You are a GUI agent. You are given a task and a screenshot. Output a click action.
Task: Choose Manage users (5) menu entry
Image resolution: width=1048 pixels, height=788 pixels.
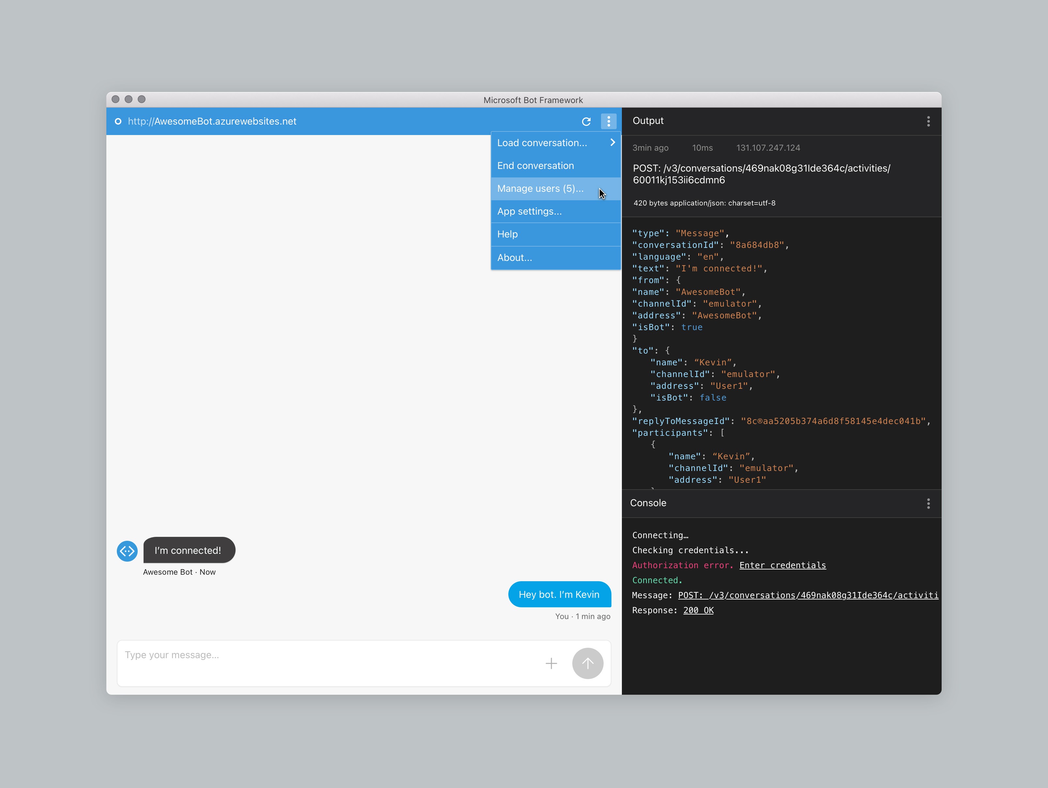pyautogui.click(x=540, y=189)
